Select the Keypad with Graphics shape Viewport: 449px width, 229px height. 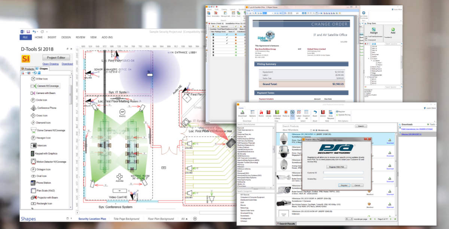[x=44, y=153]
